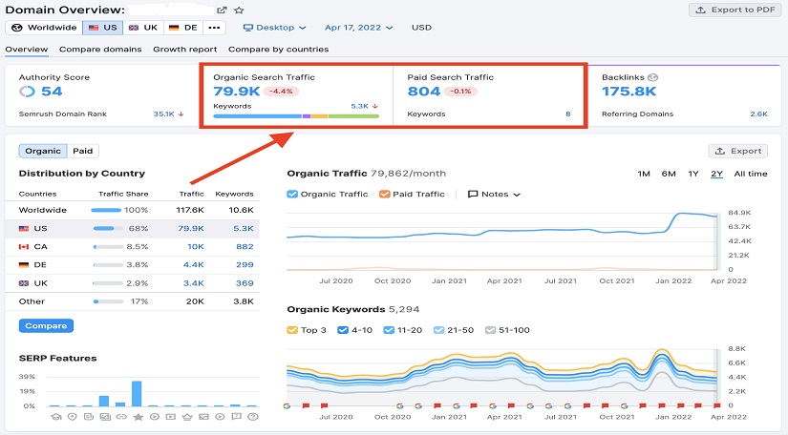Select the Worldwide row in country table
788x435 pixels.
pos(132,210)
